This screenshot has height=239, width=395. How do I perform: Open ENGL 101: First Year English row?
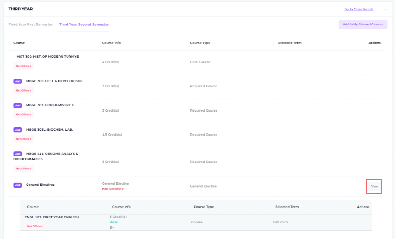(x=52, y=217)
